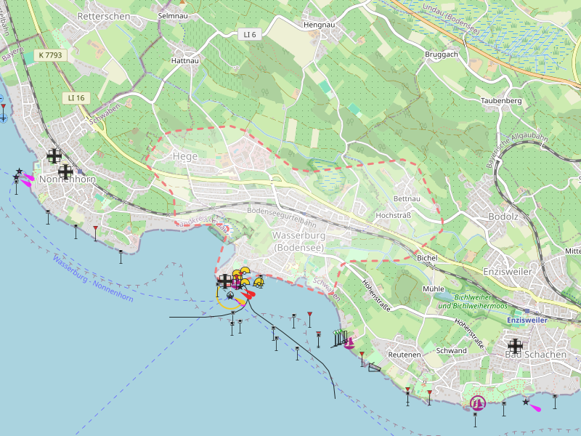Select the LI 16 road shield

point(76,97)
